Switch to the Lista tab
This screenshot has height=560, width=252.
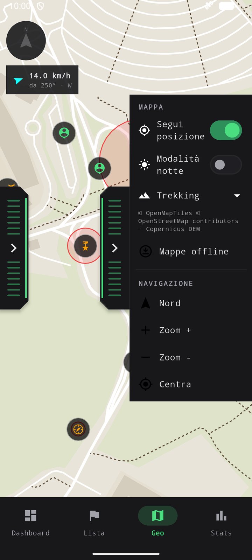click(94, 523)
